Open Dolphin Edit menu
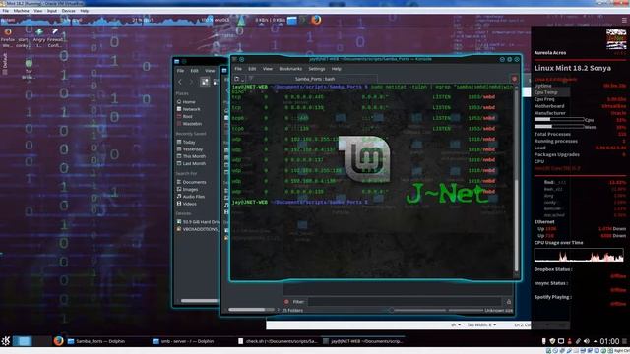This screenshot has width=630, height=354. click(195, 71)
